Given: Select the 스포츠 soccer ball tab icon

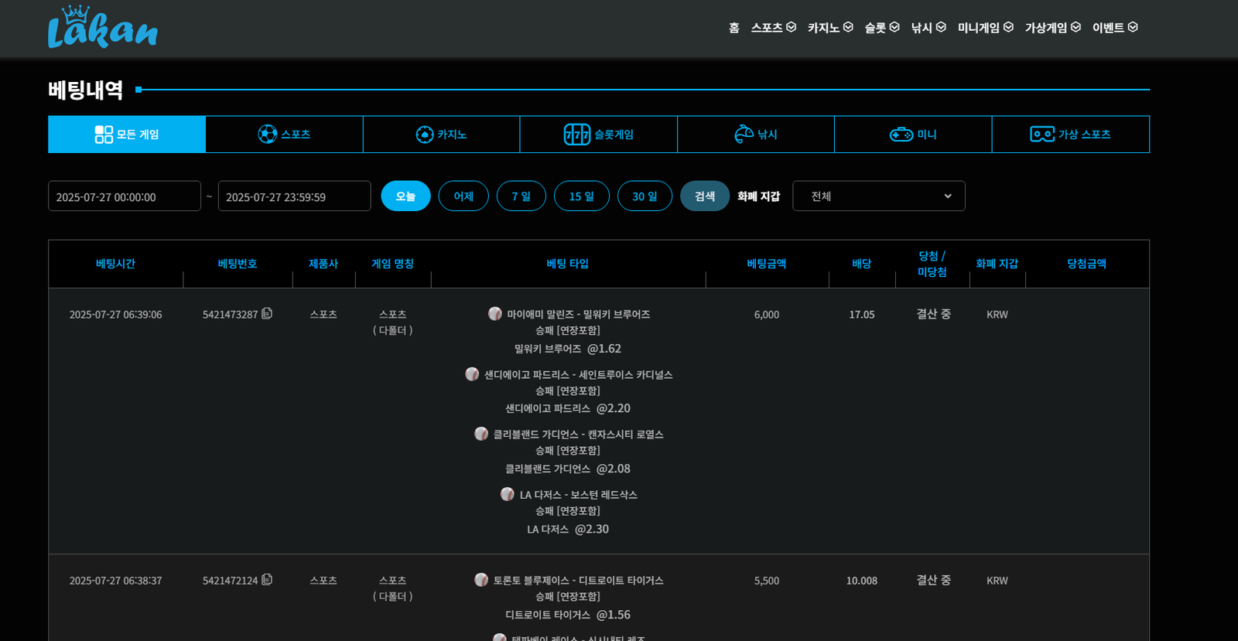Looking at the screenshot, I should pos(267,135).
